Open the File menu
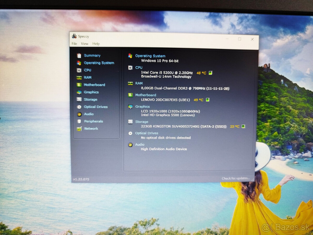Image resolution: width=313 pixels, height=235 pixels. 74,44
